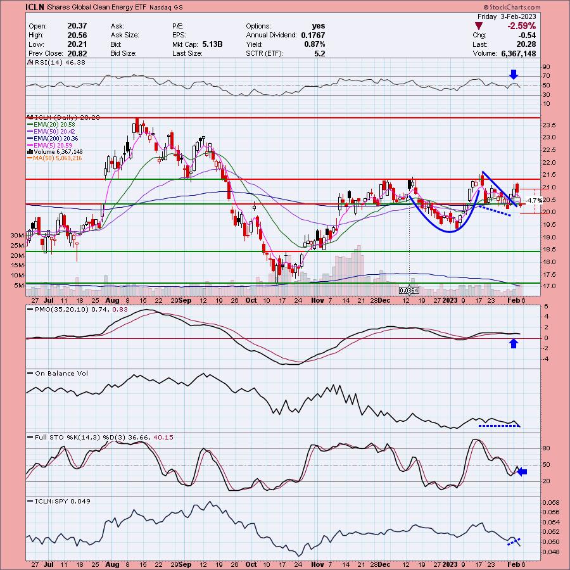
Task: Click the Last Size field label
Action: coord(187,53)
